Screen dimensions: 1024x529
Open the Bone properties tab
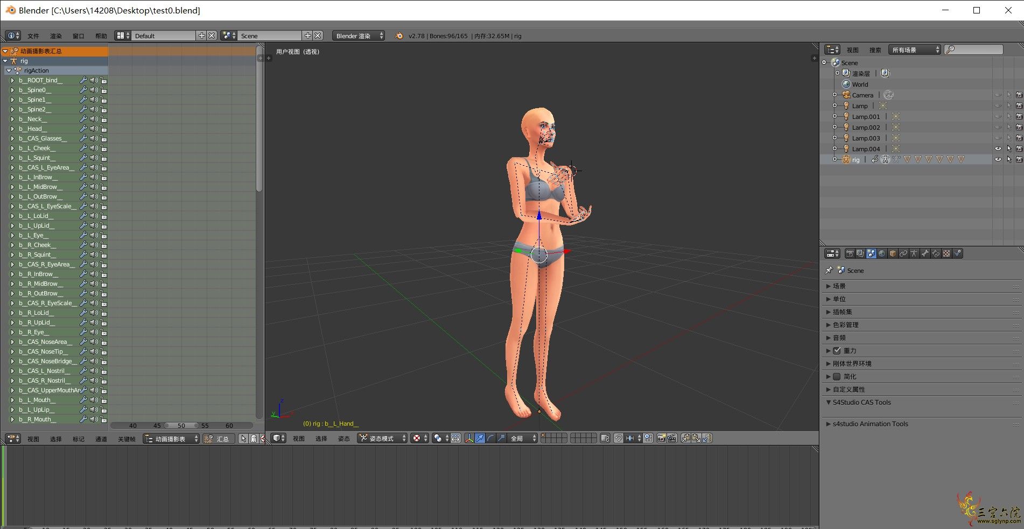coord(925,253)
